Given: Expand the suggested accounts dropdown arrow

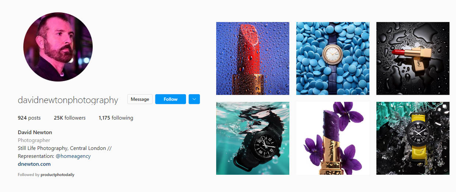Looking at the screenshot, I should click(194, 99).
